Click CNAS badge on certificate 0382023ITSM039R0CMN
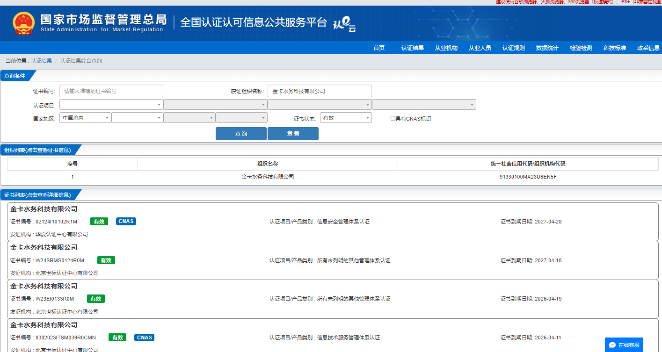Screen dimensions: 662x352 coord(145,338)
